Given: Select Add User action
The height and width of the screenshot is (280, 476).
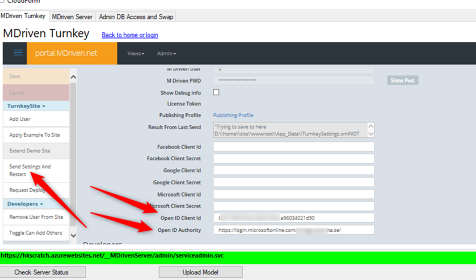Looking at the screenshot, I should [36, 119].
